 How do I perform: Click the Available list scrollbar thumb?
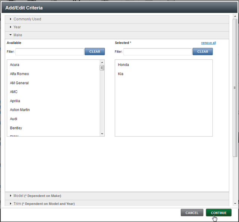pos(102,68)
